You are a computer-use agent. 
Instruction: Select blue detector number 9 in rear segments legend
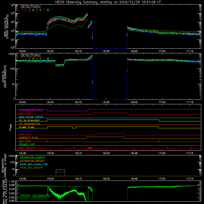[52, 59]
